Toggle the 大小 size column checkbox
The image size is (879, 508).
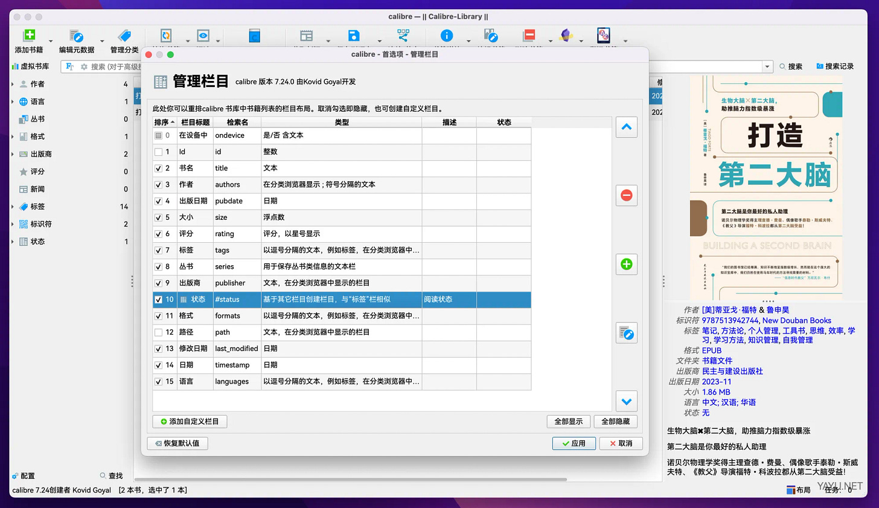tap(158, 217)
